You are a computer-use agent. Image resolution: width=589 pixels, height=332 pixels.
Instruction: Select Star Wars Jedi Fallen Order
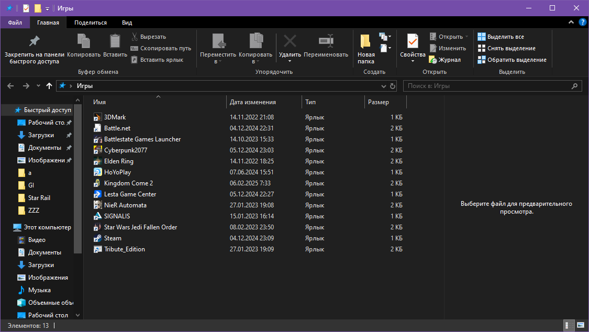140,227
